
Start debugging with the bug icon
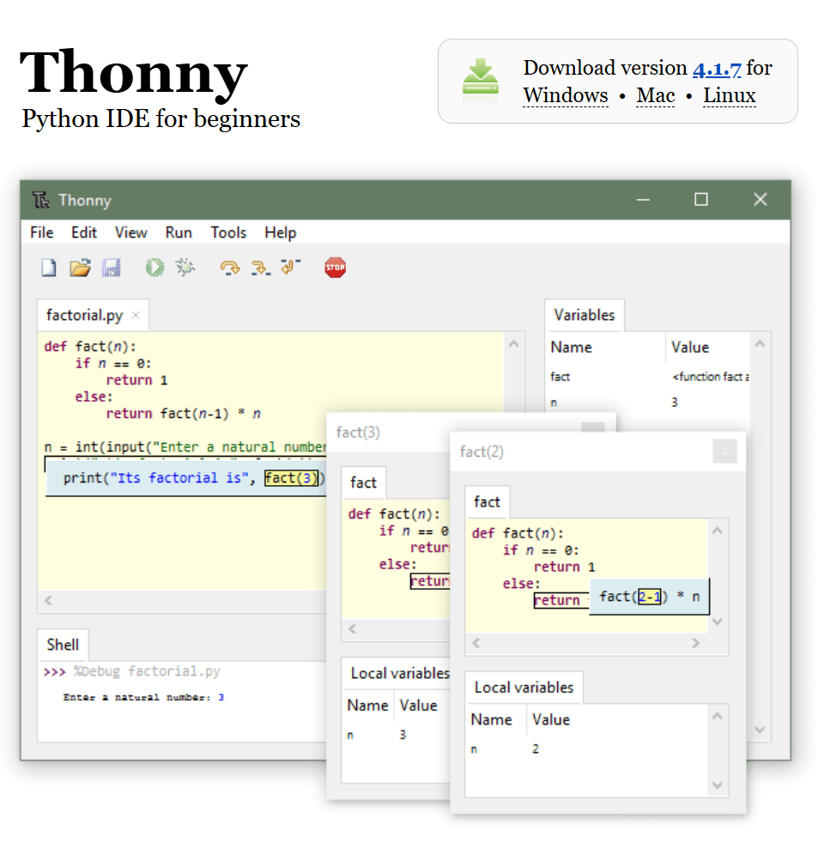click(x=185, y=268)
